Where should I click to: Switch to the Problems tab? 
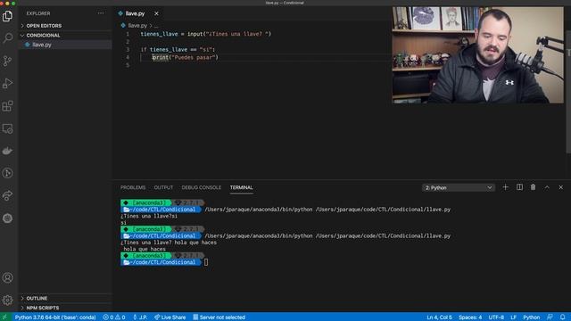pyautogui.click(x=133, y=187)
